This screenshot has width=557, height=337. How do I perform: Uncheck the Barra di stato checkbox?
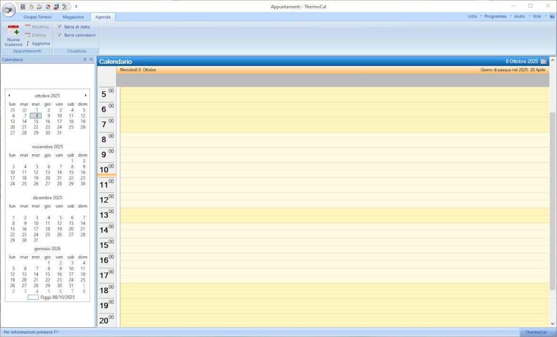click(x=60, y=27)
